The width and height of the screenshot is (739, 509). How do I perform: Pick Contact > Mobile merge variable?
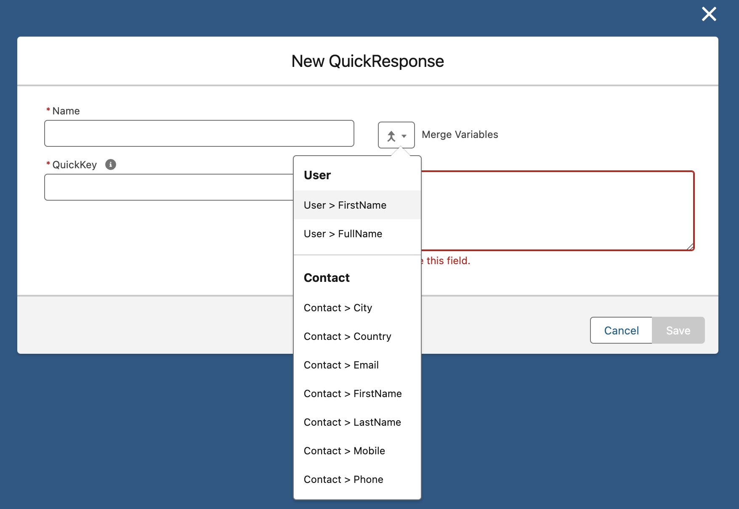click(357, 451)
